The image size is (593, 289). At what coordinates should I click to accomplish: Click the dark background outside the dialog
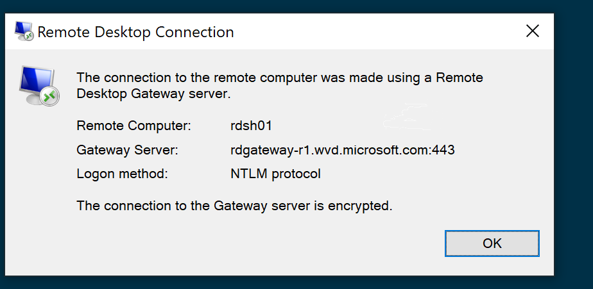click(x=573, y=151)
